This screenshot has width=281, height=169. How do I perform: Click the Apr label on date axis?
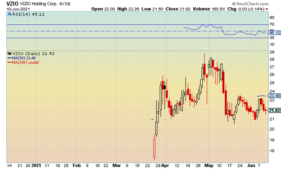pos(165,165)
